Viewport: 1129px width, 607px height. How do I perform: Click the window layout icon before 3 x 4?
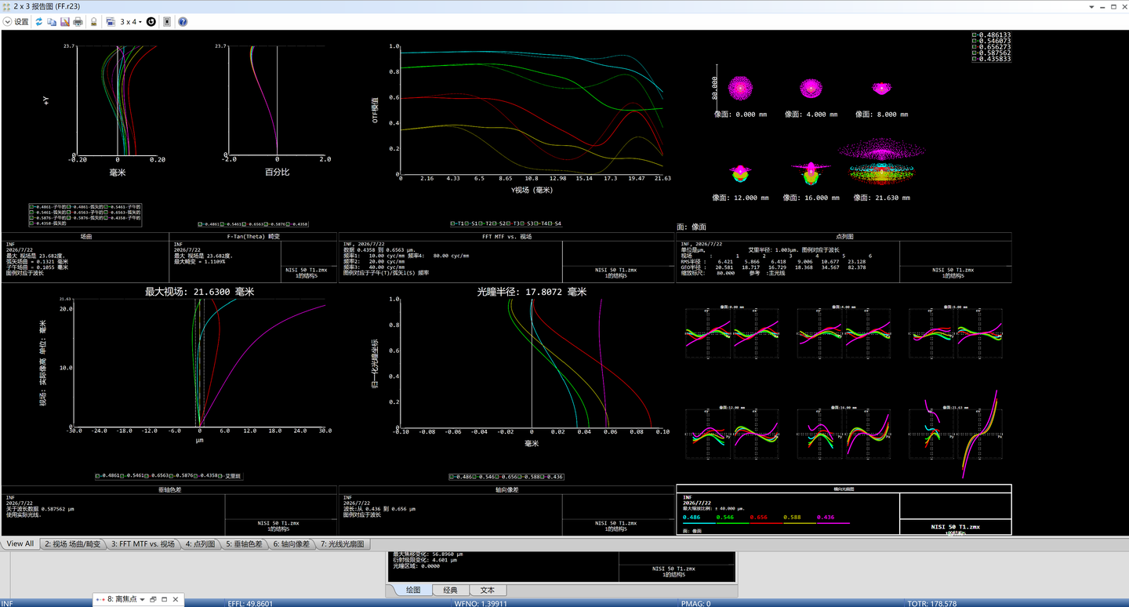111,22
